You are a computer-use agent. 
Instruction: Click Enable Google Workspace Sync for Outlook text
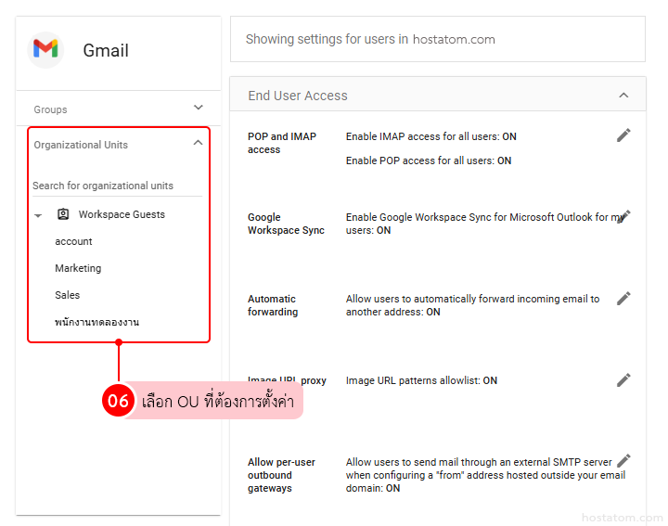[485, 224]
